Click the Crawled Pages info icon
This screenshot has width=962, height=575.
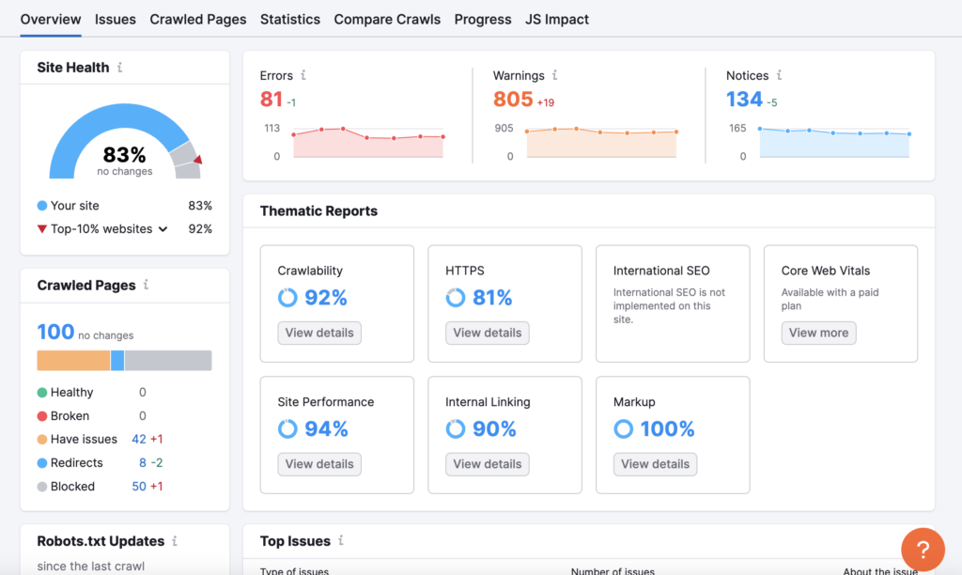tap(146, 285)
